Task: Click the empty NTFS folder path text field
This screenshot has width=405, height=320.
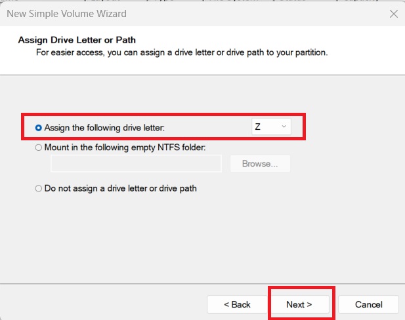Action: coord(136,163)
